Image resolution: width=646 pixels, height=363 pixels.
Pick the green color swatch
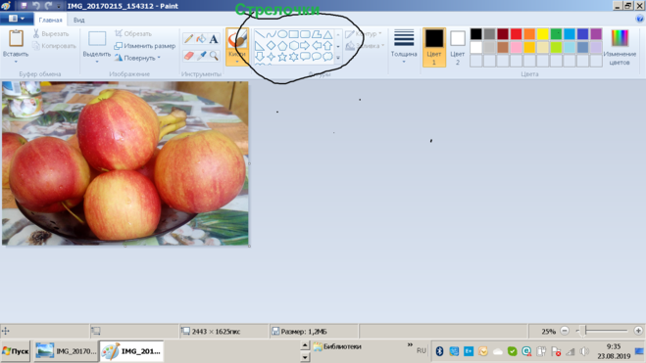coord(556,33)
